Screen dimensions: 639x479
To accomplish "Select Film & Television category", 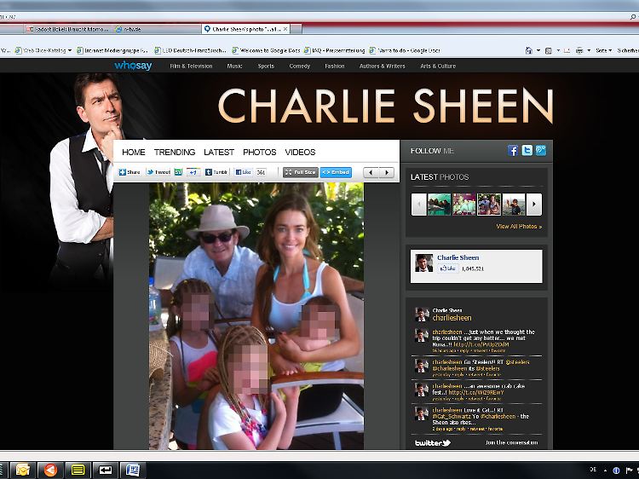I will click(191, 66).
